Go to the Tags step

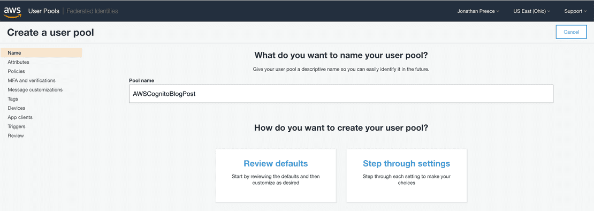pos(13,99)
